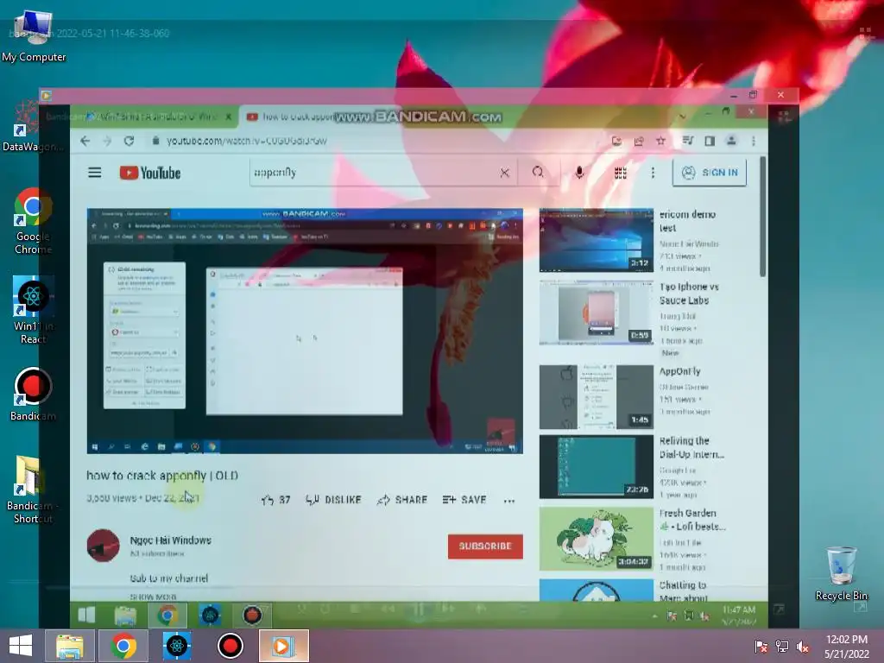Click the muted volume tray icon

[803, 646]
